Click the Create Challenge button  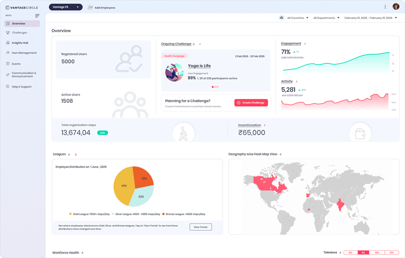[x=251, y=102]
